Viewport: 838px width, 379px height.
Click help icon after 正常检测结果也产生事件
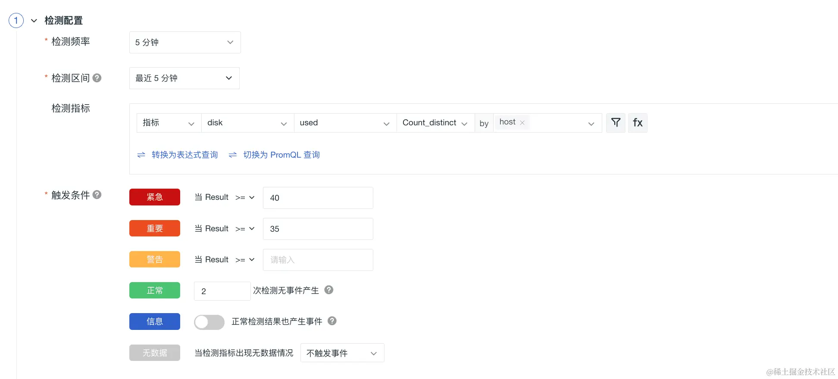pos(332,321)
